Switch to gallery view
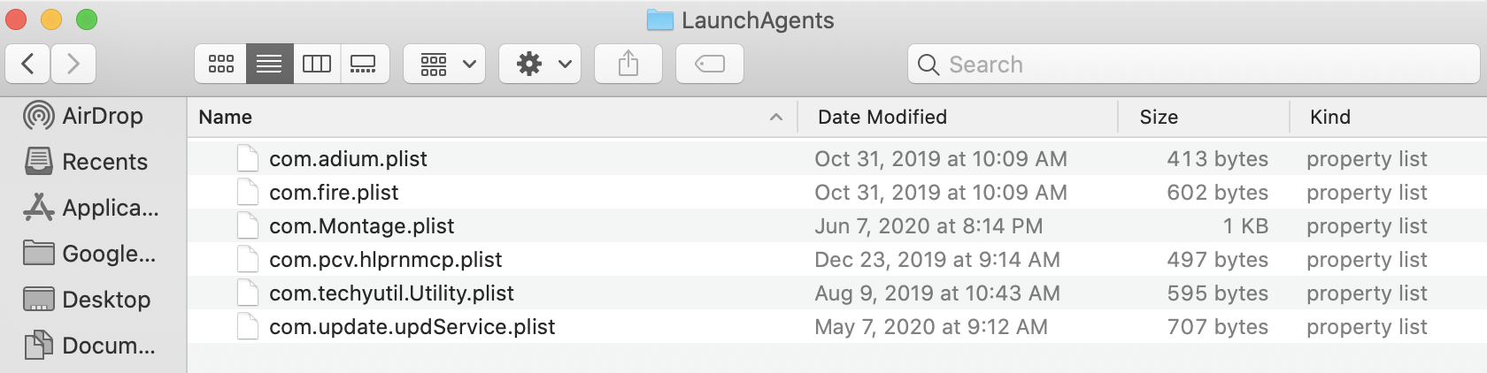Viewport: 1487px width, 373px height. coord(364,64)
